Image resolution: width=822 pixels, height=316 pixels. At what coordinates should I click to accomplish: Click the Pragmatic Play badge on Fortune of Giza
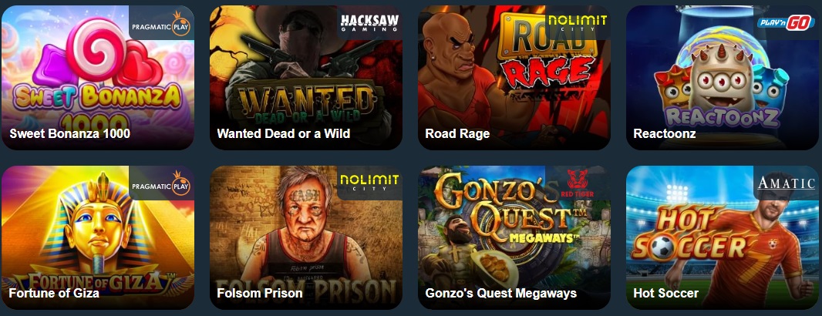161,183
